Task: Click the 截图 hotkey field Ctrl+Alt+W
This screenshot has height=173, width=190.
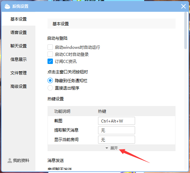Action: 117,121
